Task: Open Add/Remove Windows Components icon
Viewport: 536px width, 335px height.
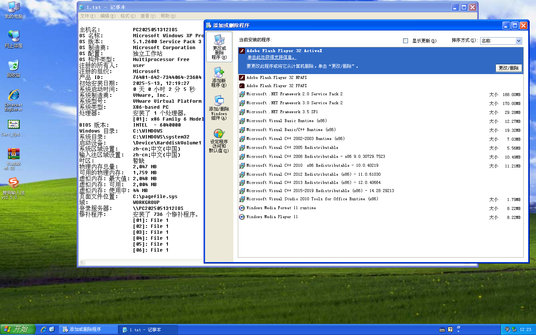Action: pos(219,108)
